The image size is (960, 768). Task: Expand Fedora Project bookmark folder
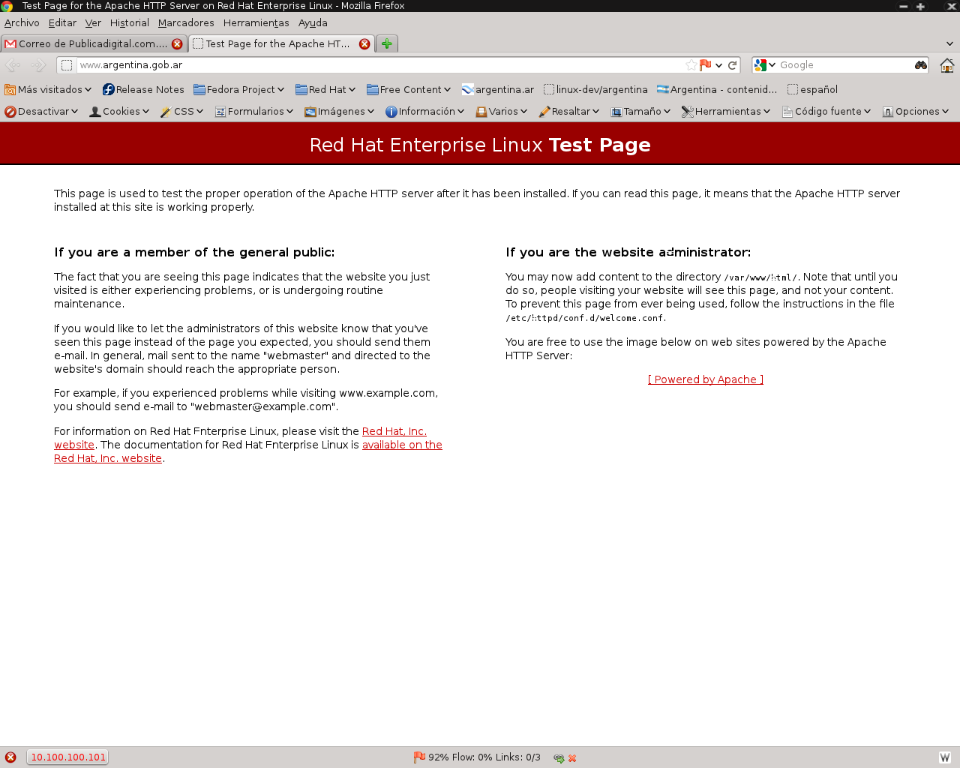[239, 89]
